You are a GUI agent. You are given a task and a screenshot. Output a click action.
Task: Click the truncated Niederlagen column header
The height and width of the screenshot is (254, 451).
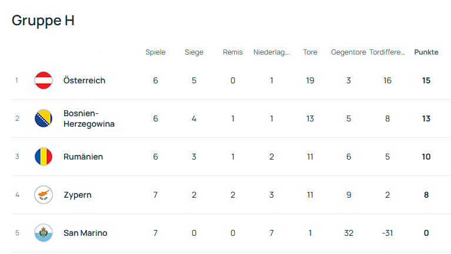pyautogui.click(x=271, y=52)
